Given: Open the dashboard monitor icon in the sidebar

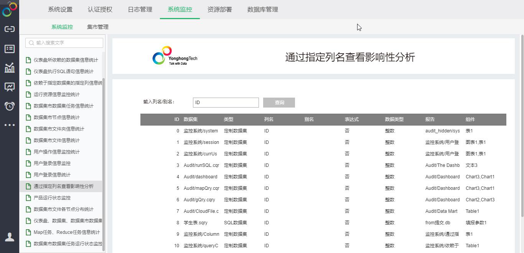Looking at the screenshot, I should pyautogui.click(x=10, y=87).
